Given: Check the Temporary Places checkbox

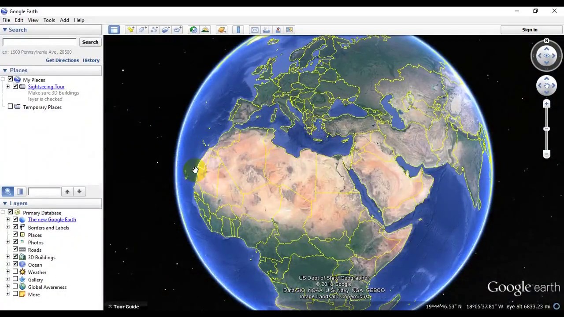Looking at the screenshot, I should [10, 107].
